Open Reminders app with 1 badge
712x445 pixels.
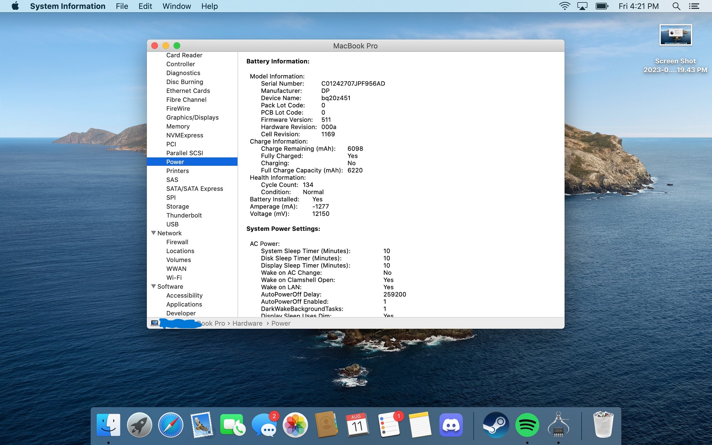tap(389, 425)
